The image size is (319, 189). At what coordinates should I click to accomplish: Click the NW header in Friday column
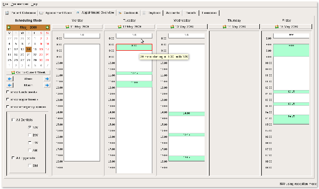tap(291, 36)
